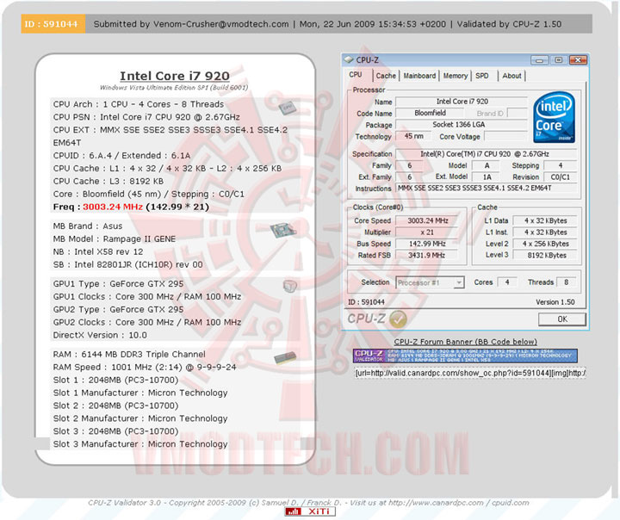The image size is (620, 520).
Task: Click the NB : Intel X58 rev 12 line
Action: click(x=98, y=252)
